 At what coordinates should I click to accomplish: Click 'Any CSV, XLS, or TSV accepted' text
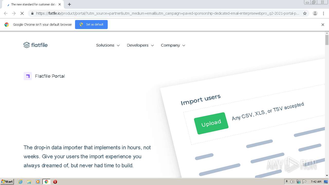(268, 111)
